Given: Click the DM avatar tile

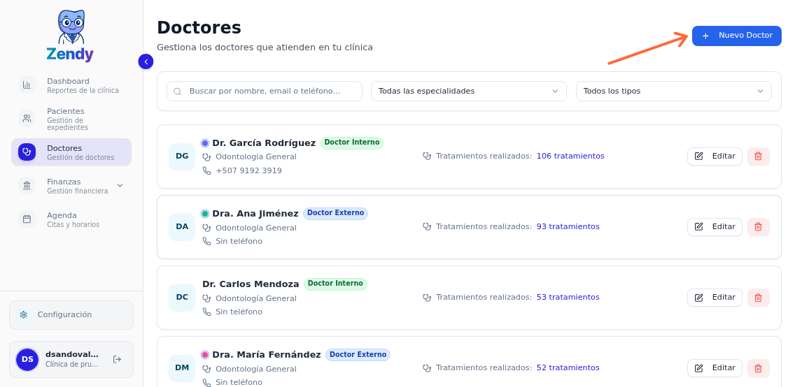Looking at the screenshot, I should (182, 367).
